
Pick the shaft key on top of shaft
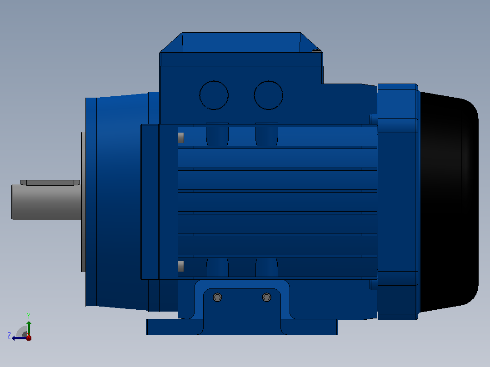pyautogui.click(x=50, y=183)
